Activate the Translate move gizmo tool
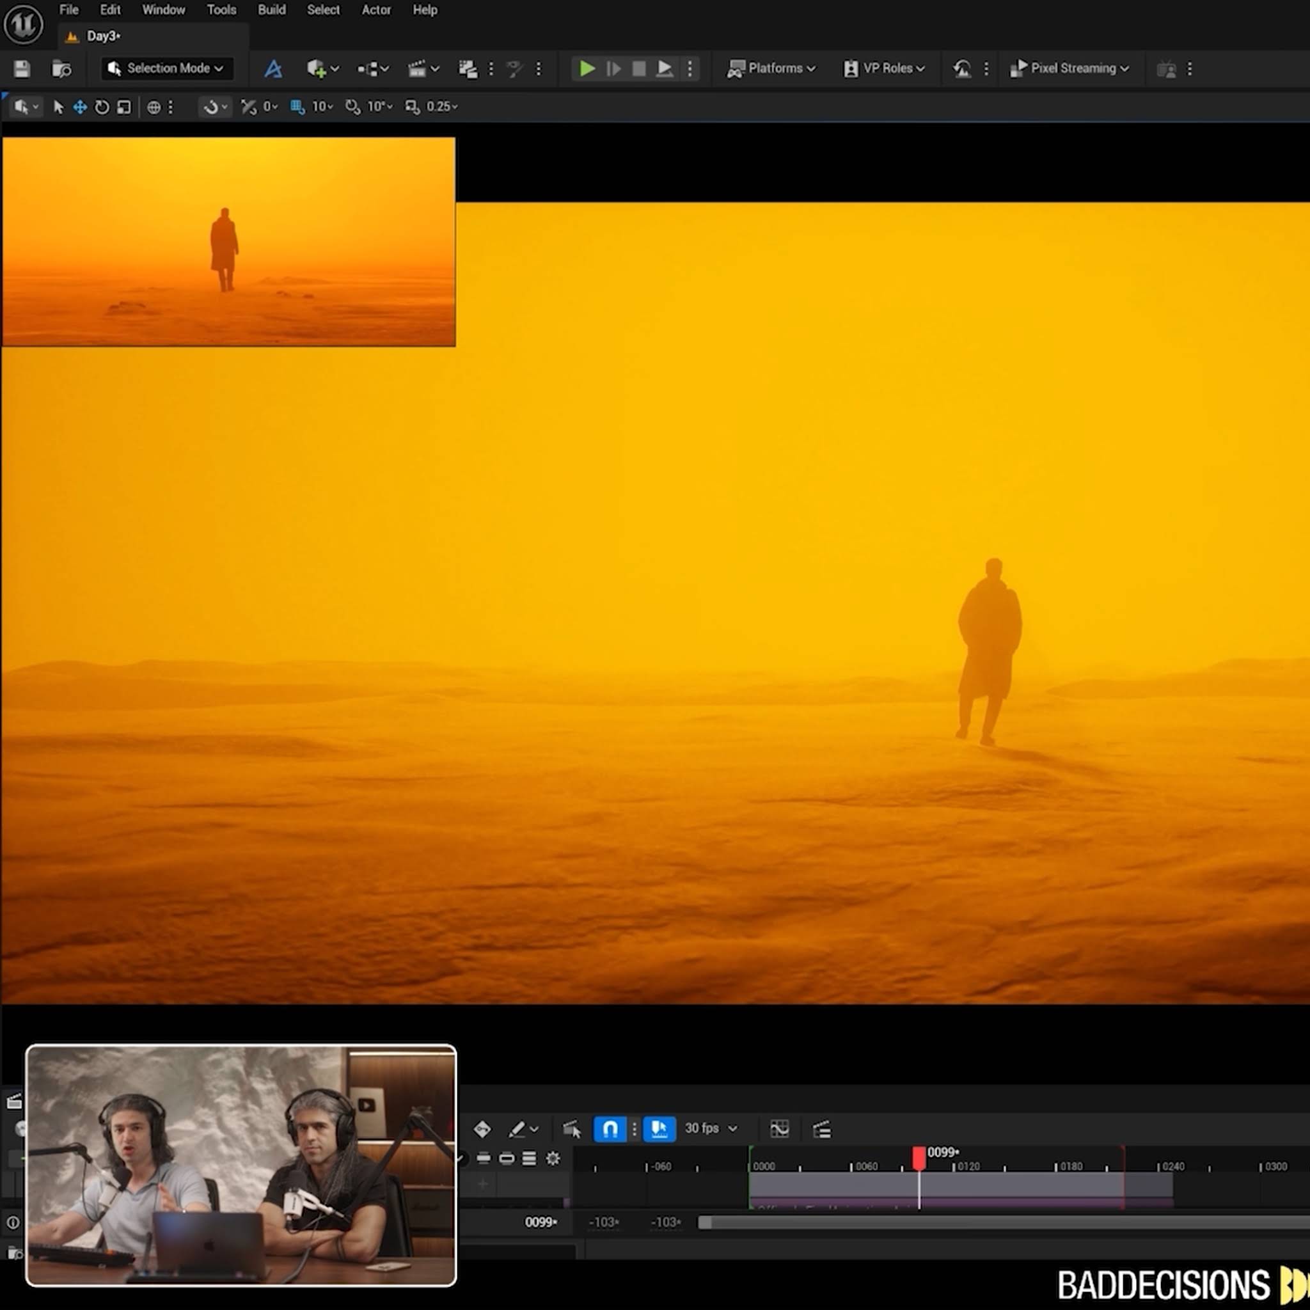Image resolution: width=1310 pixels, height=1310 pixels. [80, 107]
